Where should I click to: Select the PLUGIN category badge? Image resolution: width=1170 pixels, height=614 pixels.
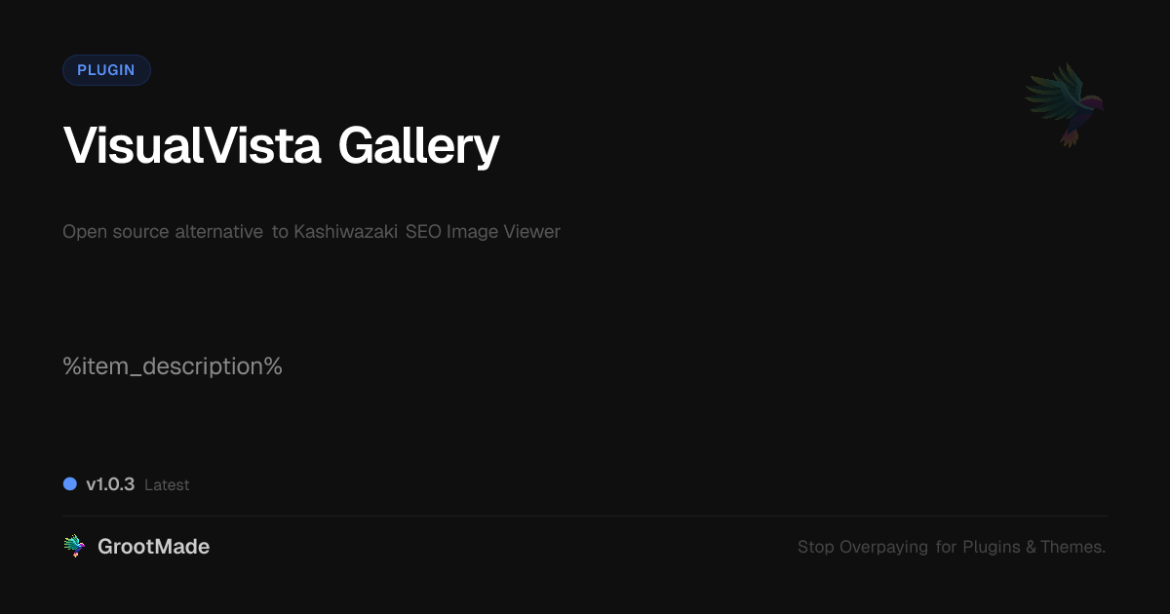coord(106,70)
